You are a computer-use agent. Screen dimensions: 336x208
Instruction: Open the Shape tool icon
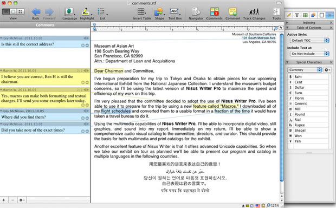(x=159, y=12)
